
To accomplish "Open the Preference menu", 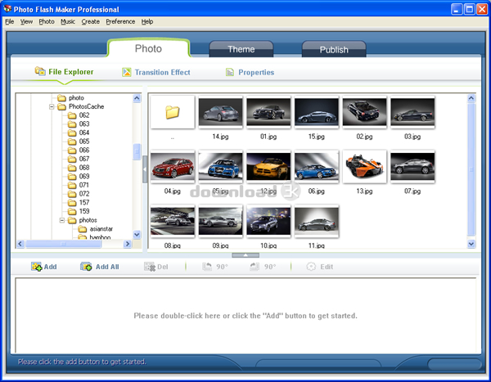I will point(120,21).
